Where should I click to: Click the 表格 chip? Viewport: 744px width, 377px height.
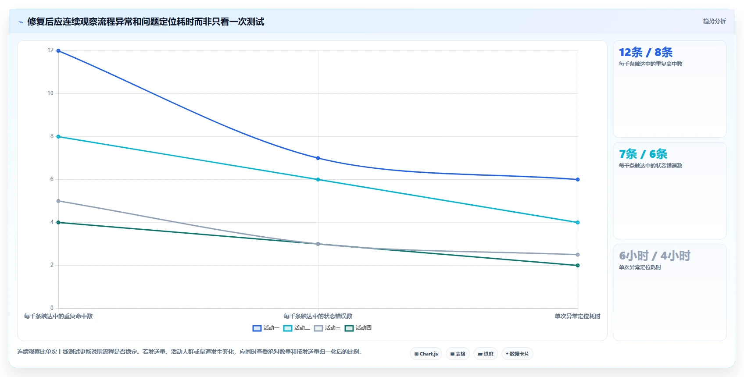(x=458, y=354)
